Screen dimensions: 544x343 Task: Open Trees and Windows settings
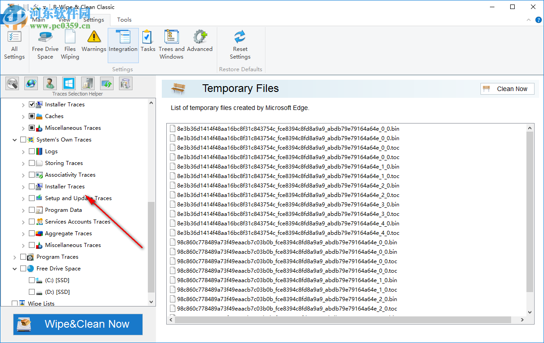pos(171,45)
